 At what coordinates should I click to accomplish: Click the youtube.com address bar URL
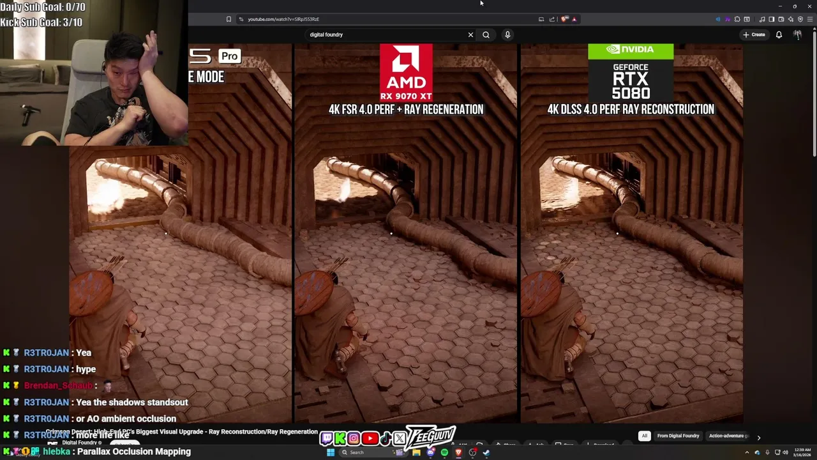283,19
